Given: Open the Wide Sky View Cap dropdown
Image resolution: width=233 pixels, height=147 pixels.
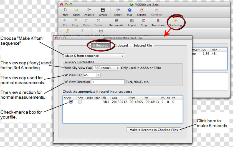Looking at the screenshot, I should pos(106,68).
